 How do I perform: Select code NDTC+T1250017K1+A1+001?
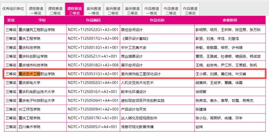click(x=93, y=118)
